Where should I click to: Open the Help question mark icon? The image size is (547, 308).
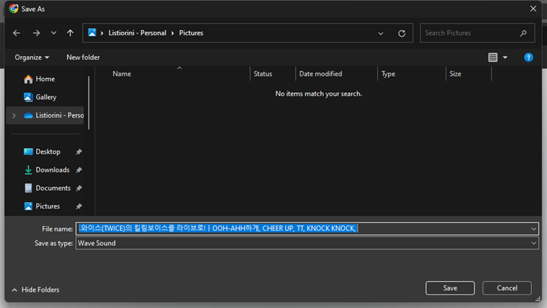tap(529, 57)
